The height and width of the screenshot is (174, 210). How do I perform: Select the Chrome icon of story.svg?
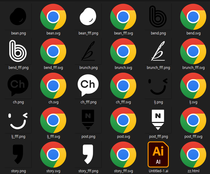53,155
